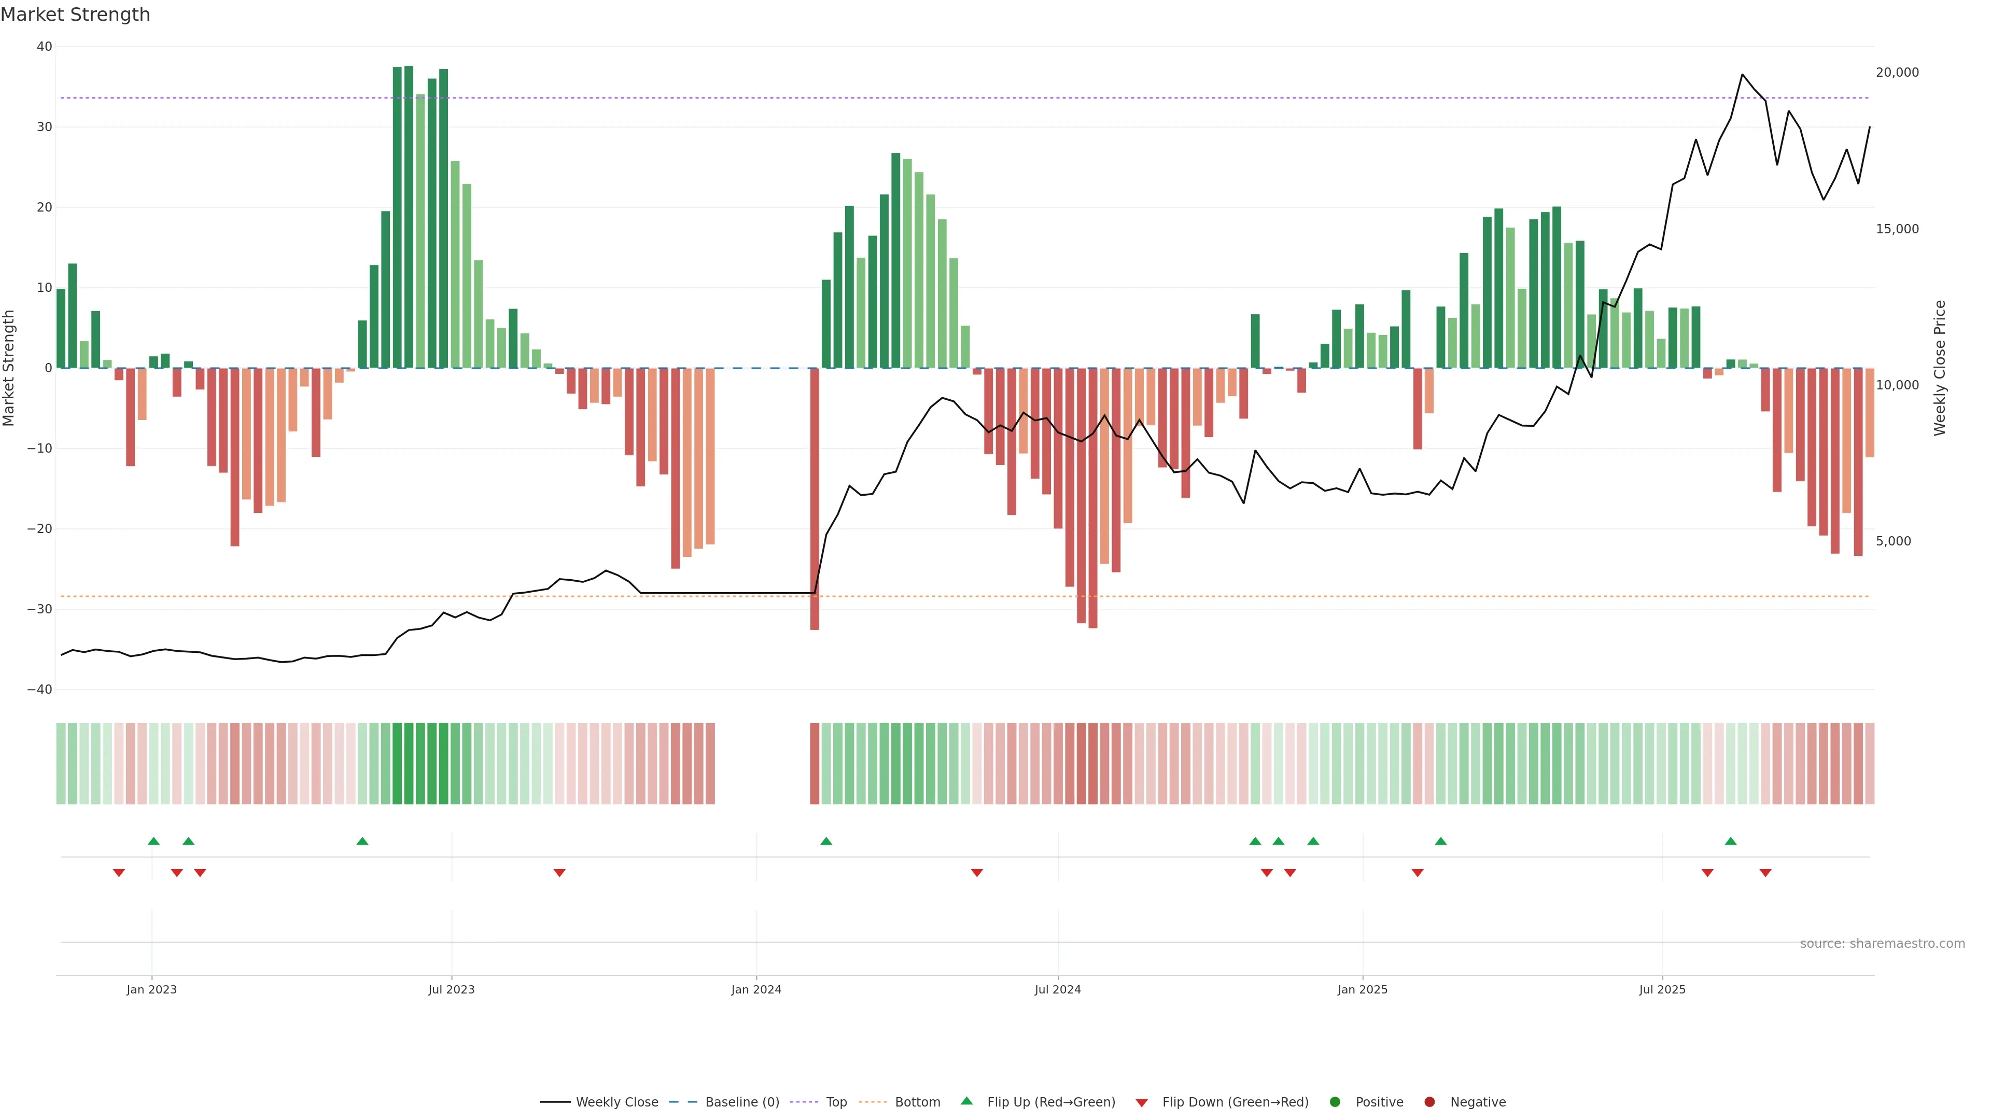Click flip-down marker between Jul 2023 and Jan 2024
The height and width of the screenshot is (1120, 1991).
(559, 873)
